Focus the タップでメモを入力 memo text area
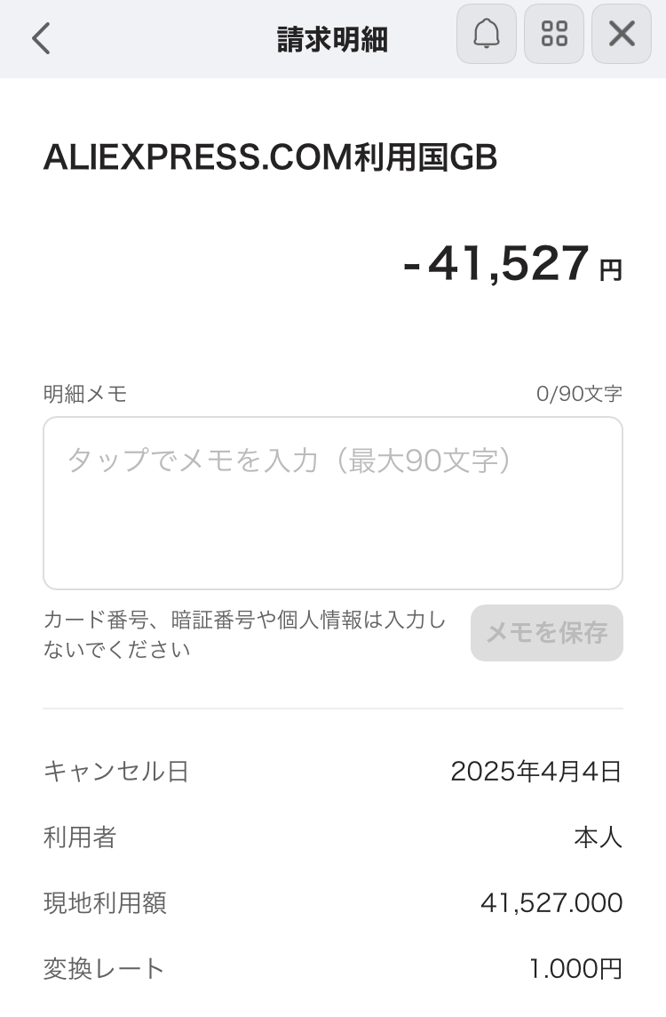 (333, 503)
